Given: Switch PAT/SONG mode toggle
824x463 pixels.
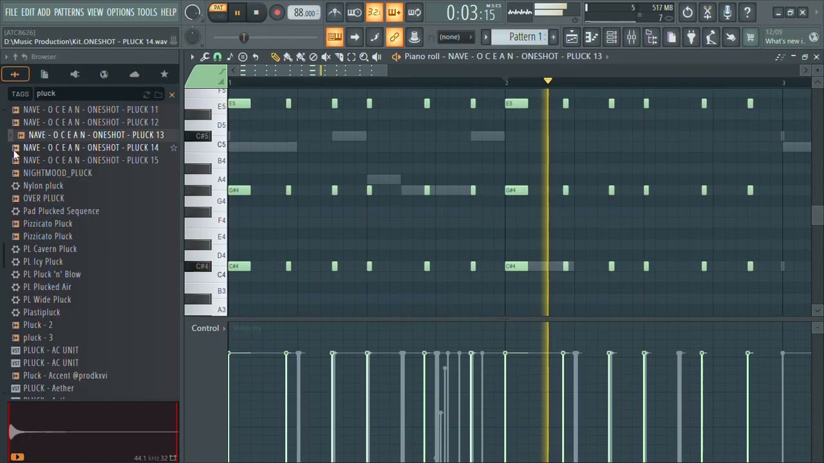Looking at the screenshot, I should pos(218,12).
